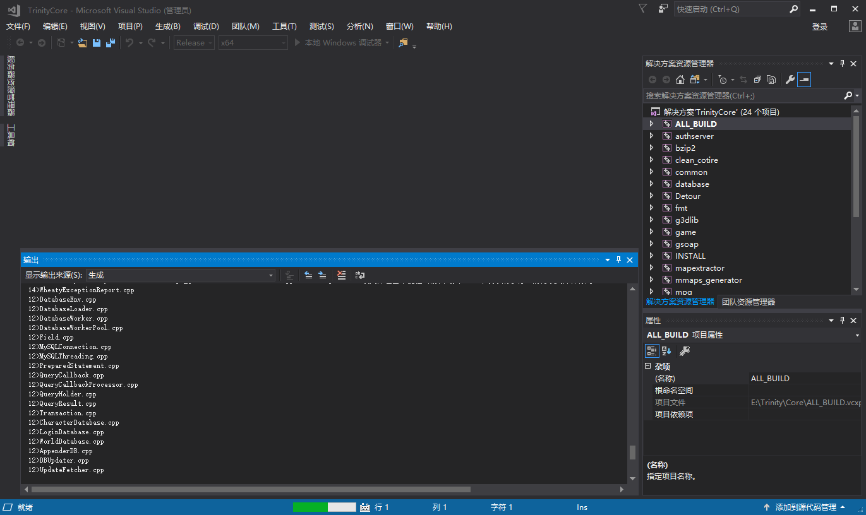Open the Release configuration dropdown

[195, 43]
